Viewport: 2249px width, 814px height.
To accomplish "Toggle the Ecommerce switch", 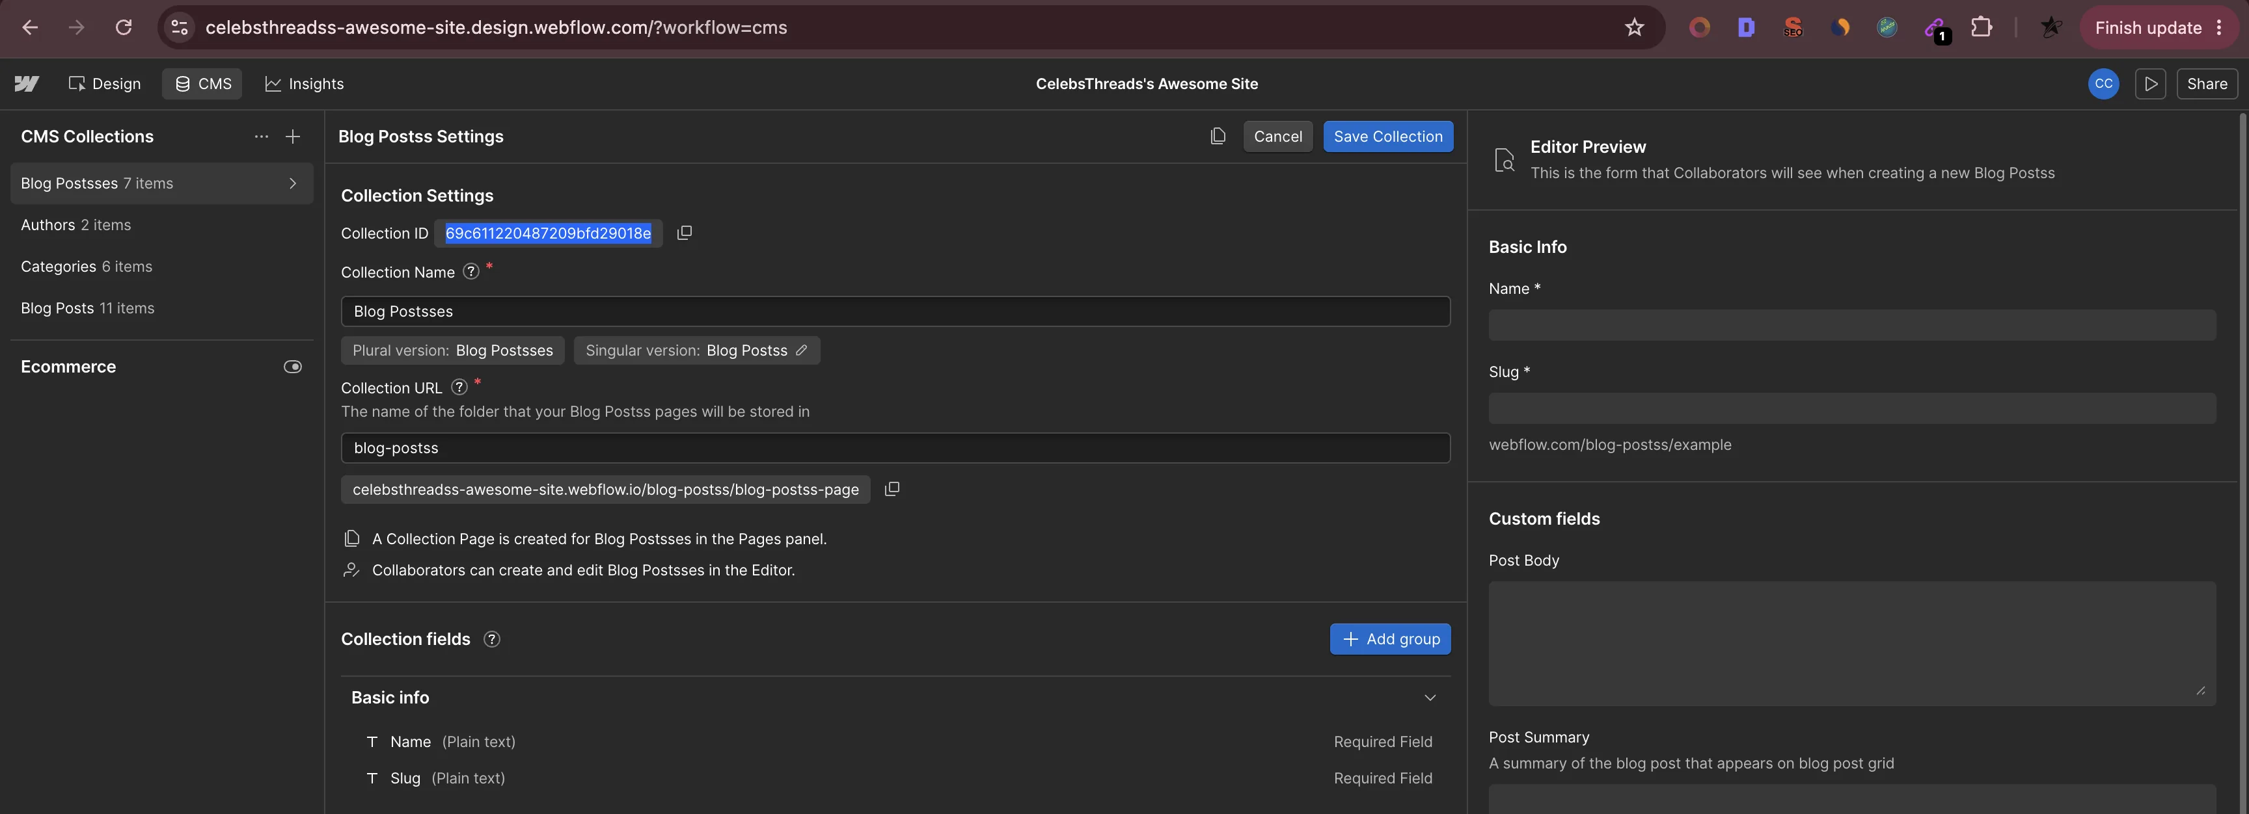I will (292, 367).
